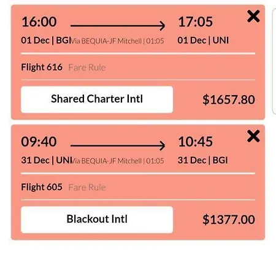Click the Flight 616 label
Viewport: 276px width, 276px height.
pos(42,67)
